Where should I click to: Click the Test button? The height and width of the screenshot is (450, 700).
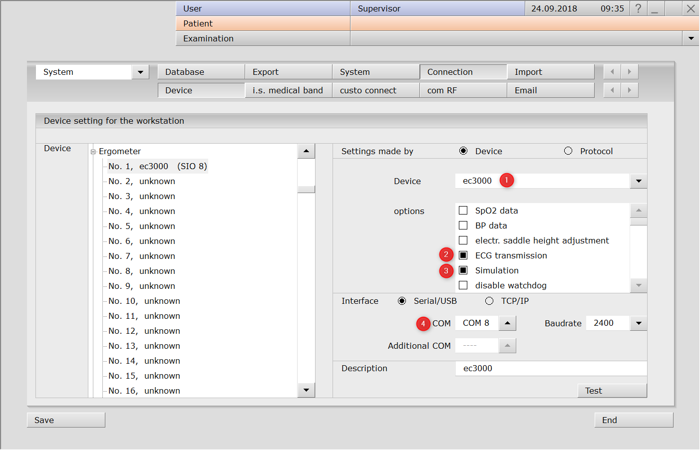tap(612, 391)
